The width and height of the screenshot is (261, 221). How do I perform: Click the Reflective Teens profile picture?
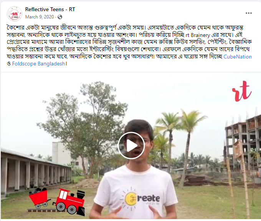[15, 14]
